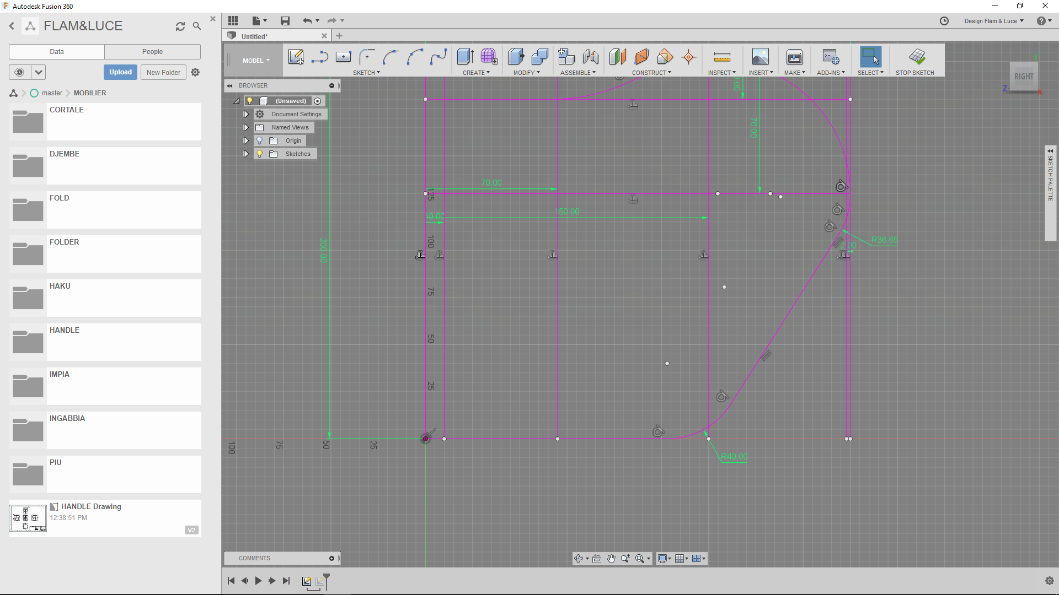
Task: Select the 2-Point Rectangle sketch tool
Action: click(x=344, y=56)
